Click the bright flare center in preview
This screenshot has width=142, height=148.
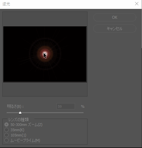pyautogui.click(x=45, y=54)
